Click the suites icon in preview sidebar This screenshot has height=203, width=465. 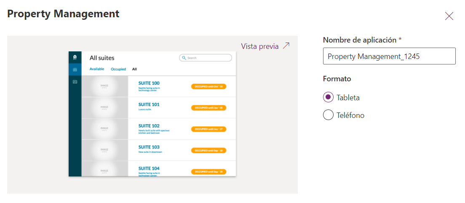click(x=75, y=69)
